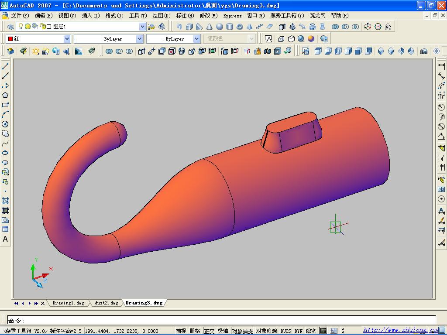Click the Extrude tool in modeling toolbar
Screen dimensions: 447x335
[x=282, y=27]
